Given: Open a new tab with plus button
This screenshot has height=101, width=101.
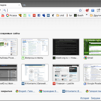Looking at the screenshot, I should 24,5.
